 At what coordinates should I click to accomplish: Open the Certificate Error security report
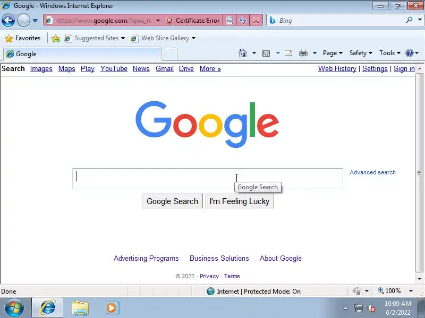point(193,21)
